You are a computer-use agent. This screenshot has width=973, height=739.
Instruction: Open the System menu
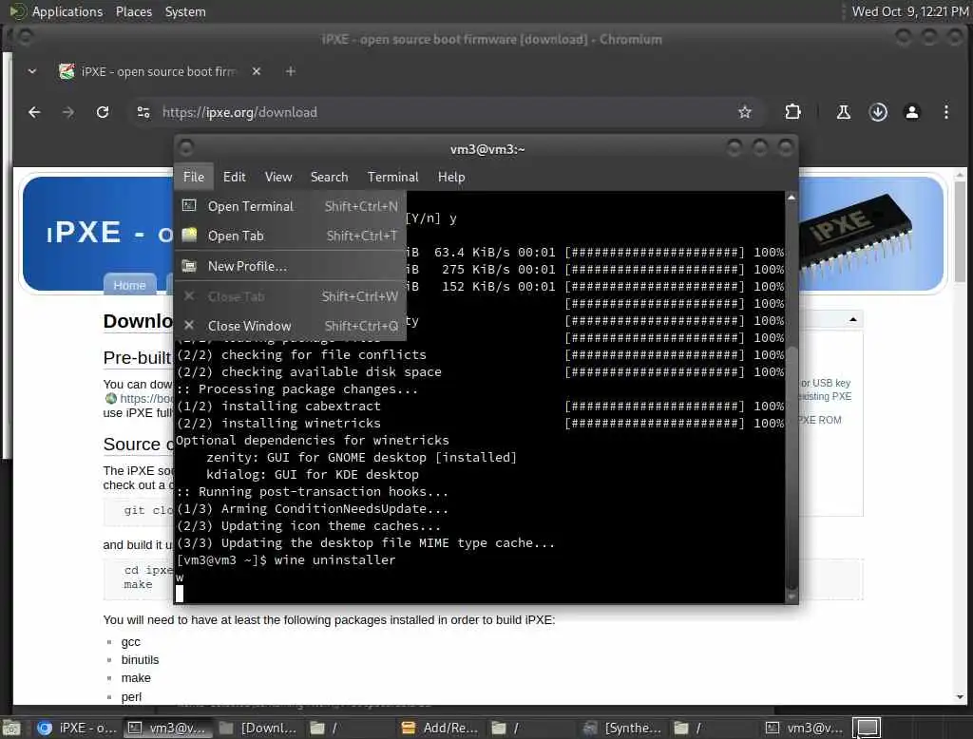(x=185, y=11)
